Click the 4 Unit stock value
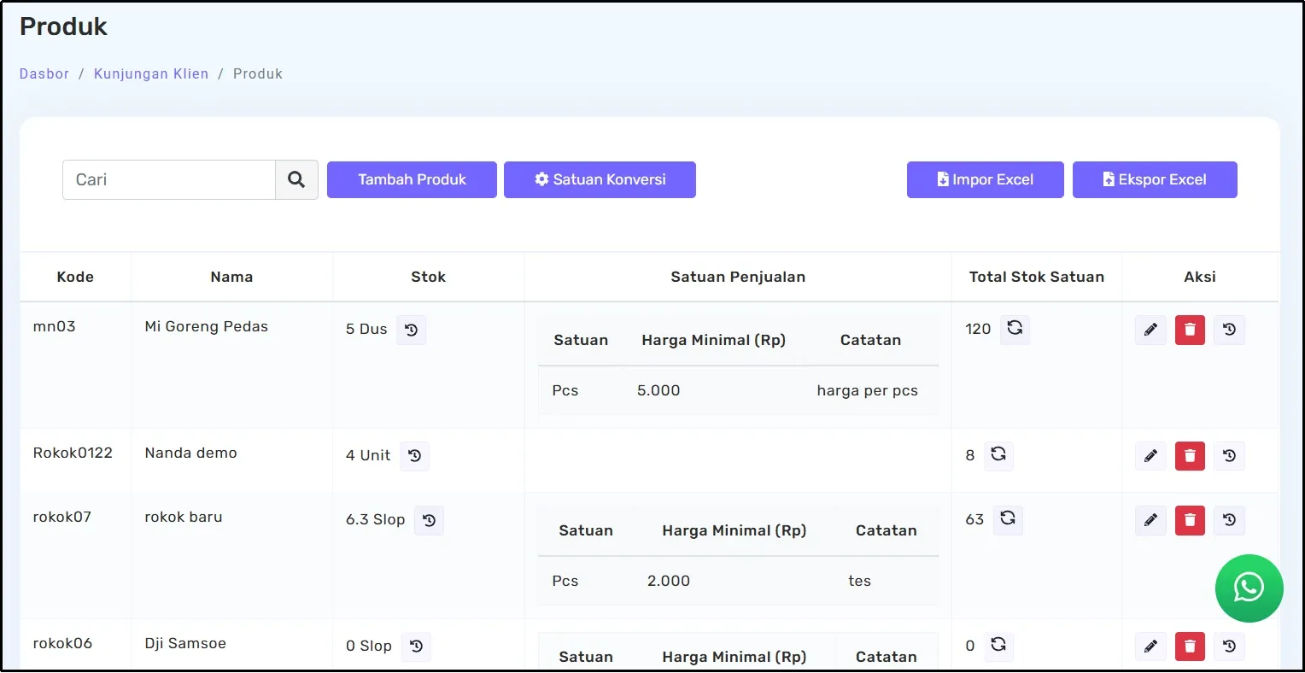This screenshot has width=1305, height=673. (368, 455)
